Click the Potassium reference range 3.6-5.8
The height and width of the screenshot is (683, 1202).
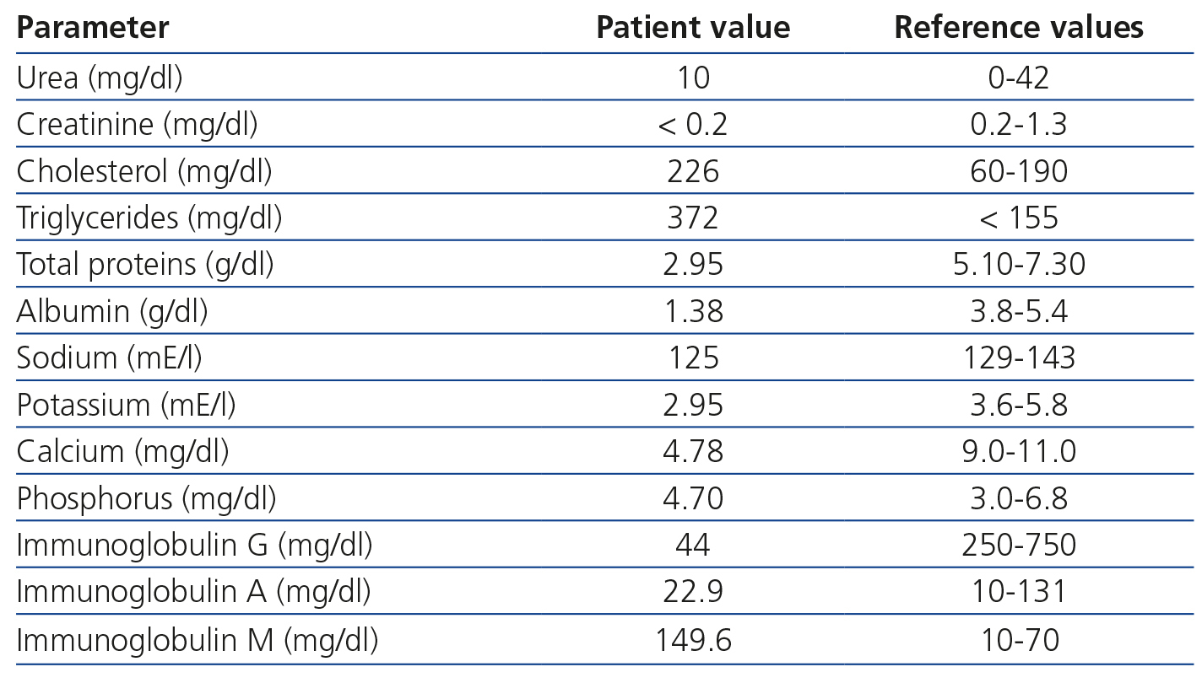pyautogui.click(x=1018, y=406)
